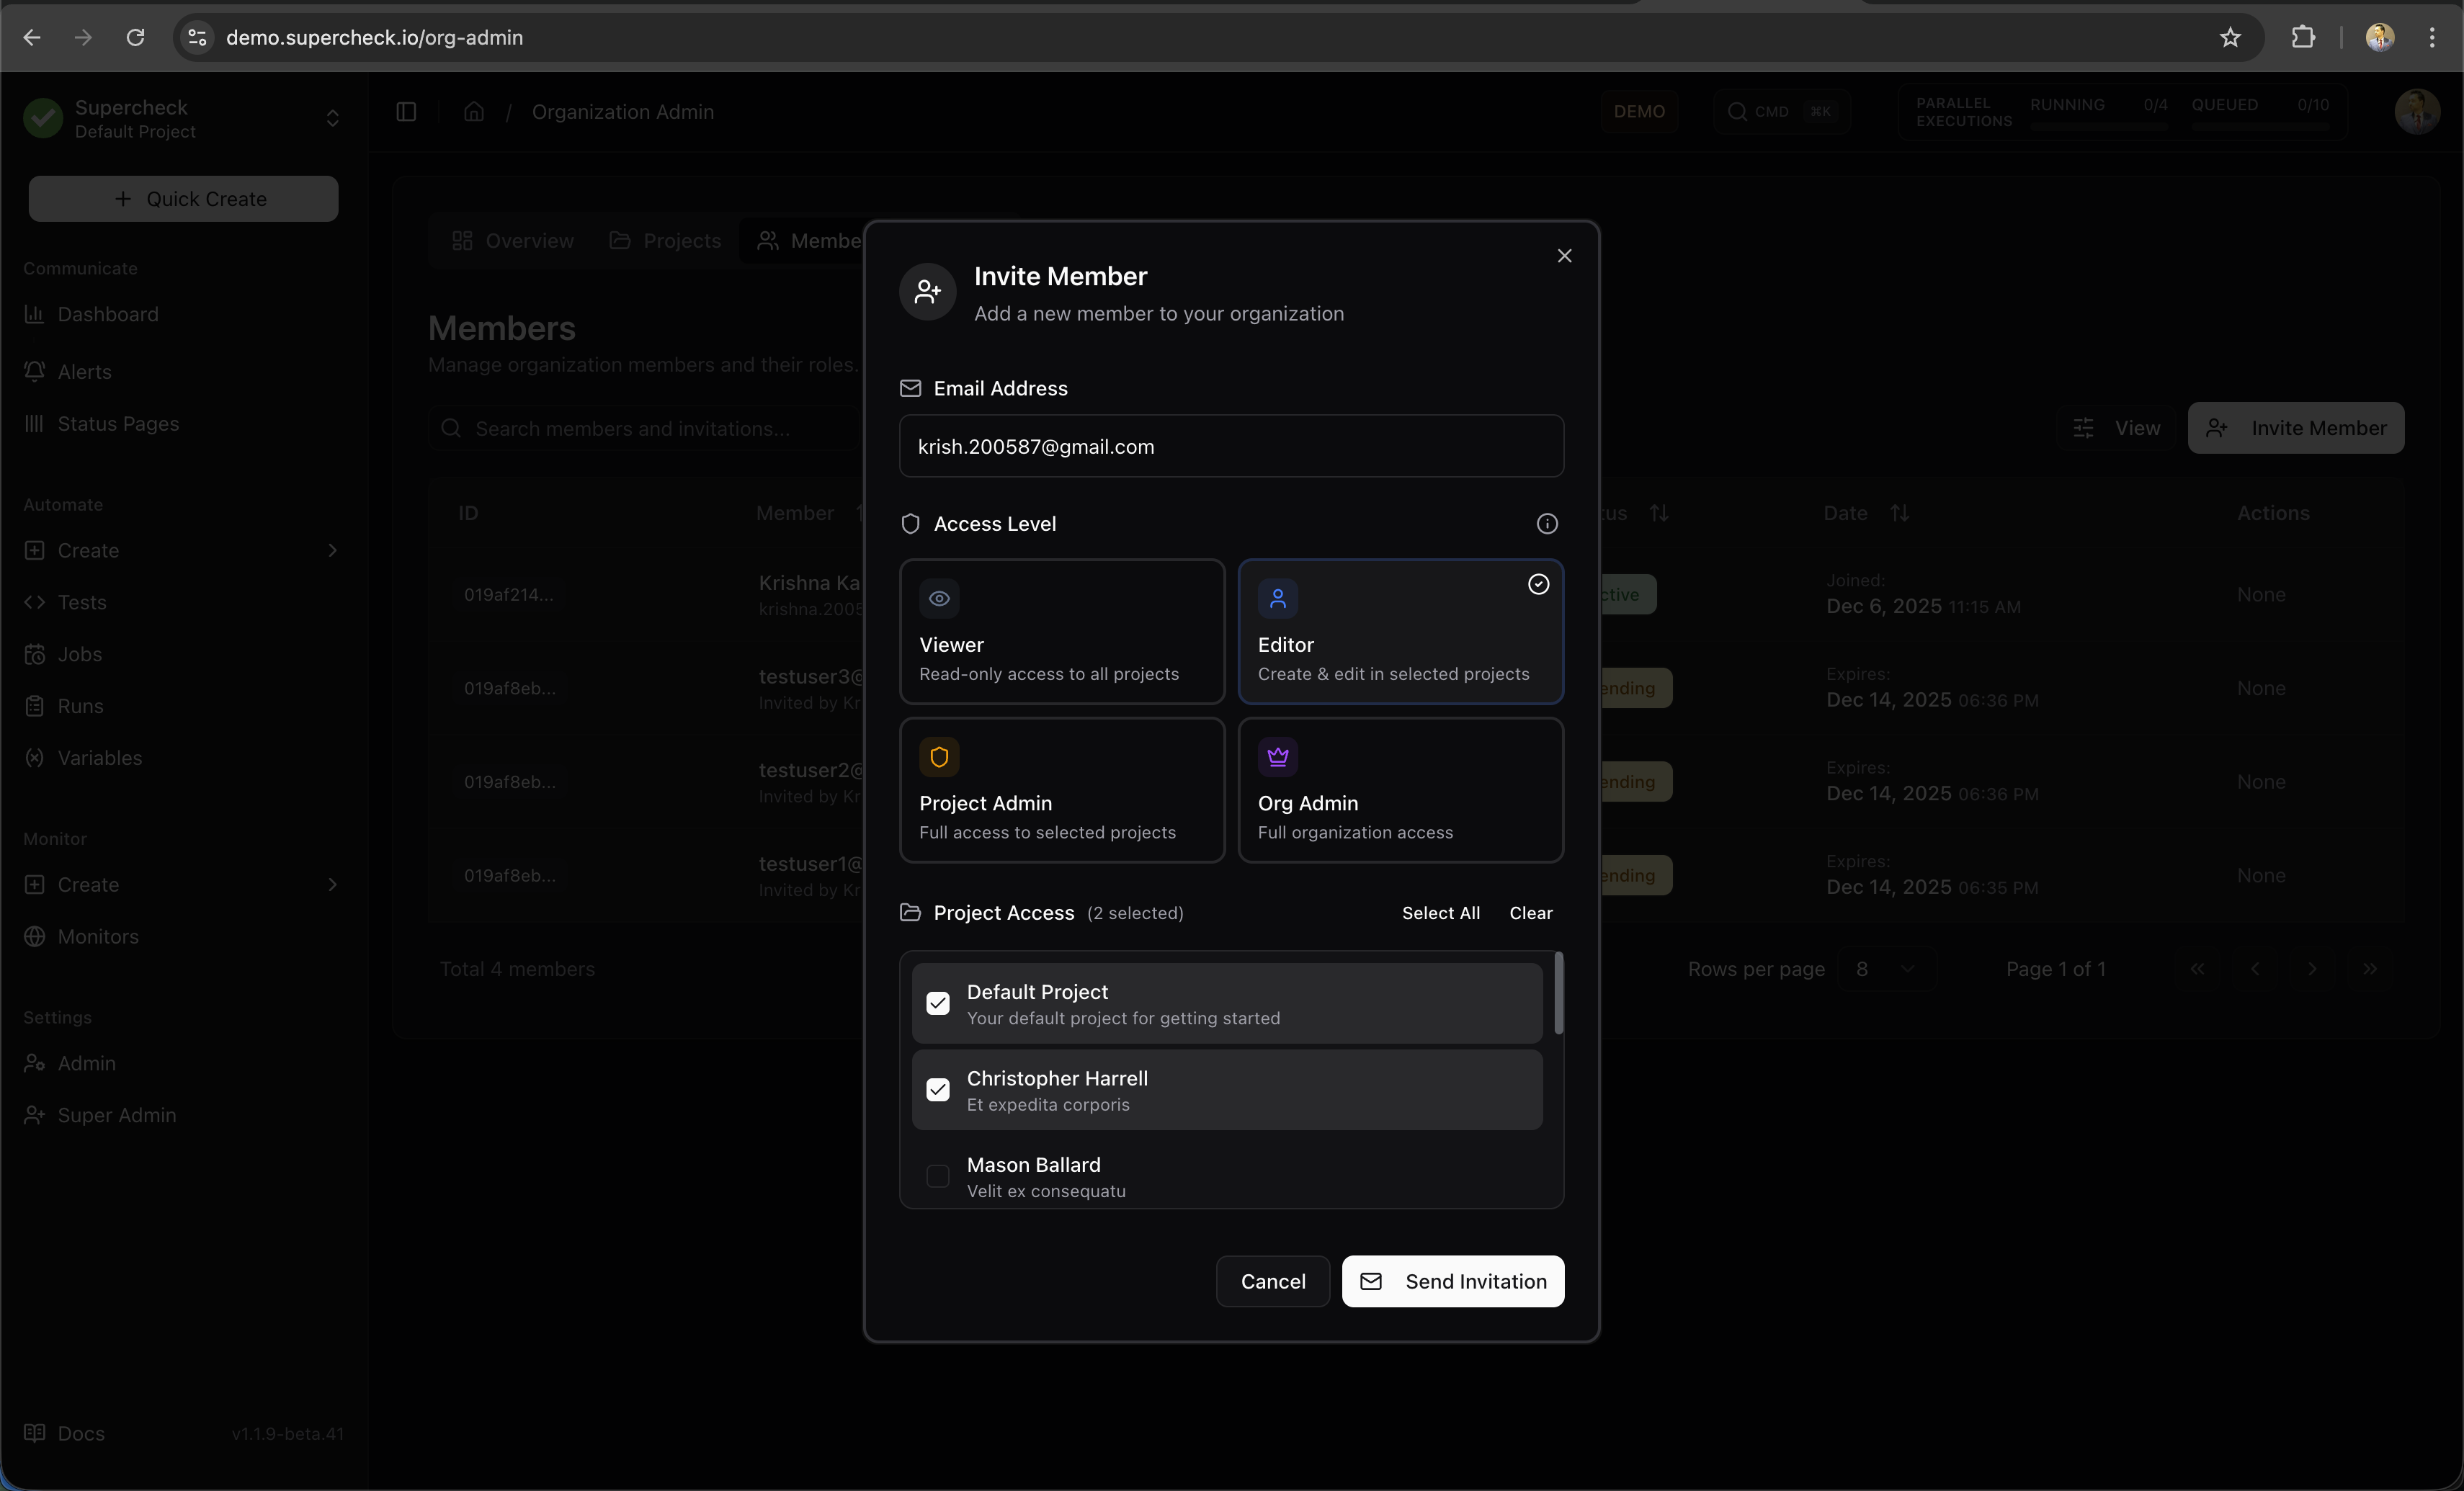
Task: Click the Access Level info icon
Action: (1547, 523)
